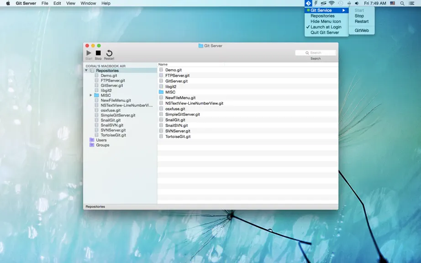
Task: Select NewFileMenu.git row in file list
Action: (247, 98)
